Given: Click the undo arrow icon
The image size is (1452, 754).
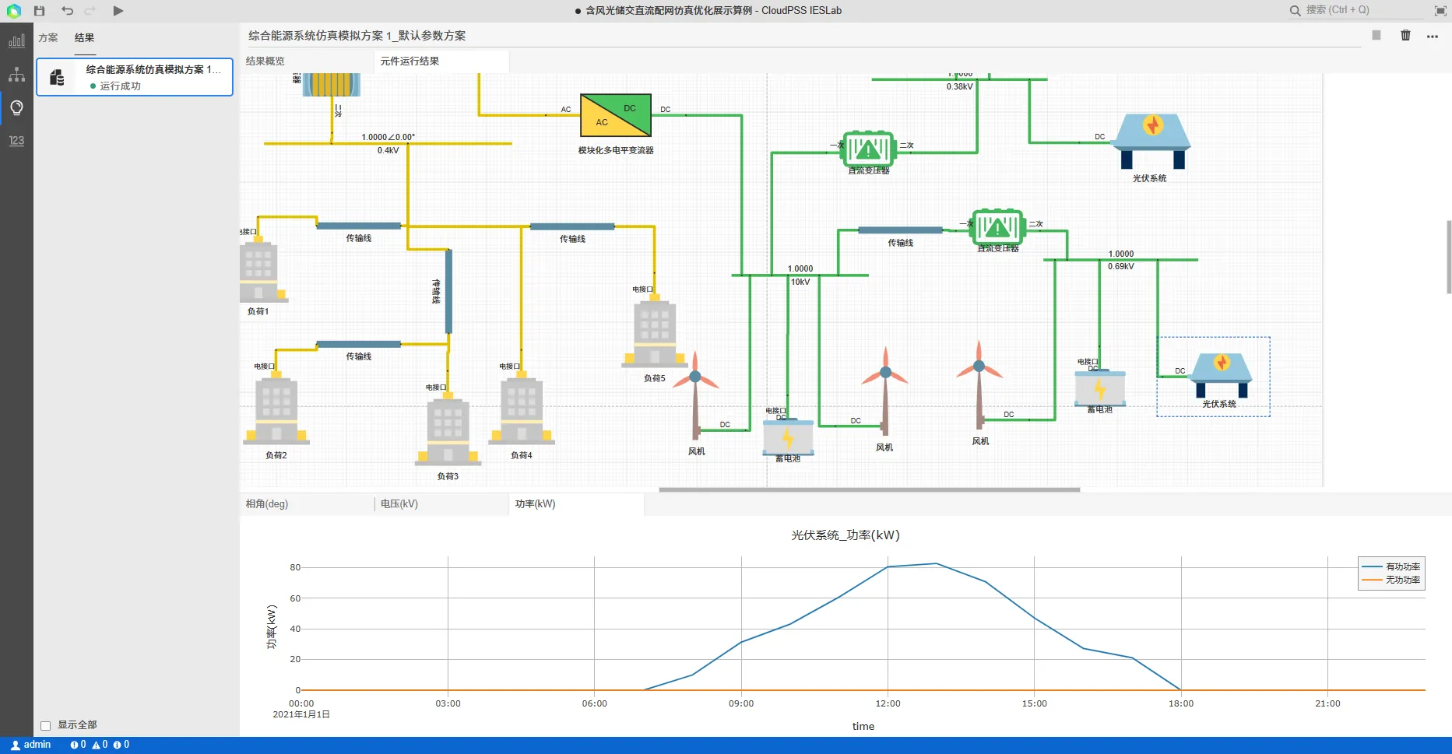Looking at the screenshot, I should [x=67, y=11].
